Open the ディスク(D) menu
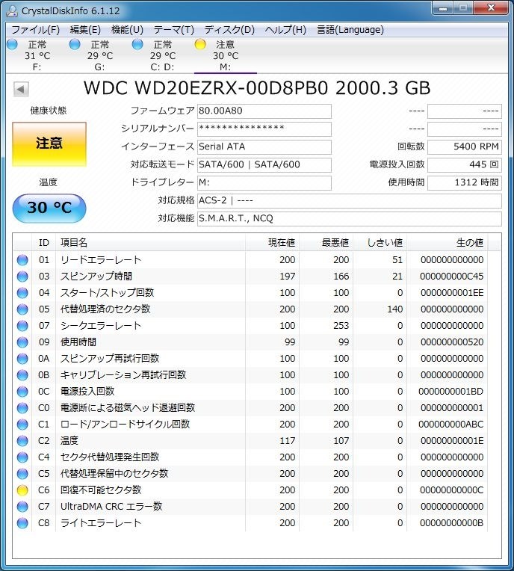This screenshot has height=571, width=514. (229, 30)
